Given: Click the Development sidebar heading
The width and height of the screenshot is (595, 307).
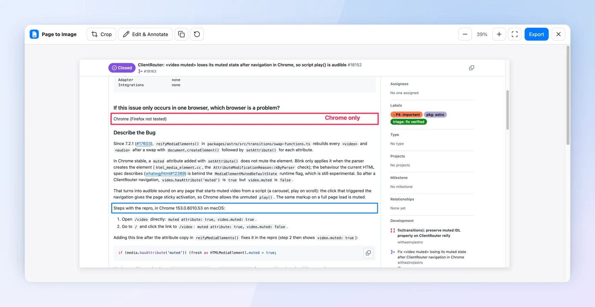Looking at the screenshot, I should (x=402, y=221).
